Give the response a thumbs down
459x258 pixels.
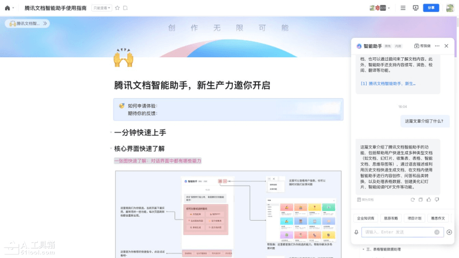pos(437,200)
